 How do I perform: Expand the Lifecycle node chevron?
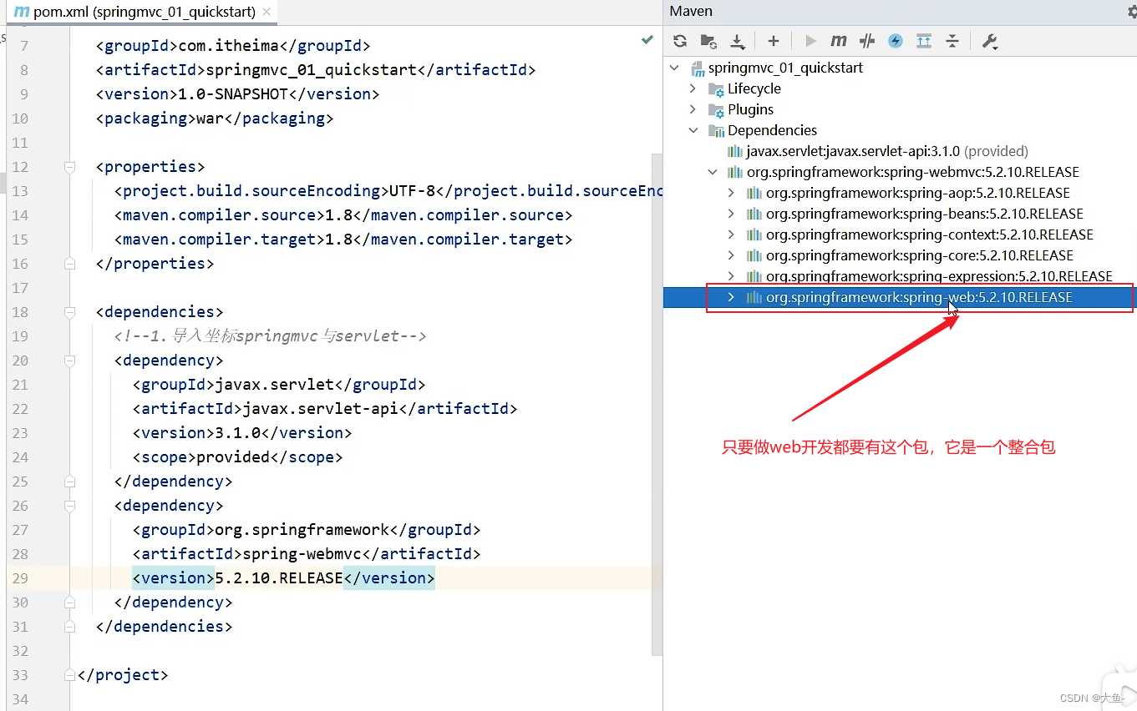pos(693,88)
